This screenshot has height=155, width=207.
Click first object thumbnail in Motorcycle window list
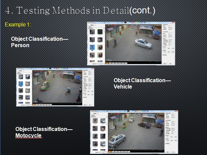click(95, 121)
